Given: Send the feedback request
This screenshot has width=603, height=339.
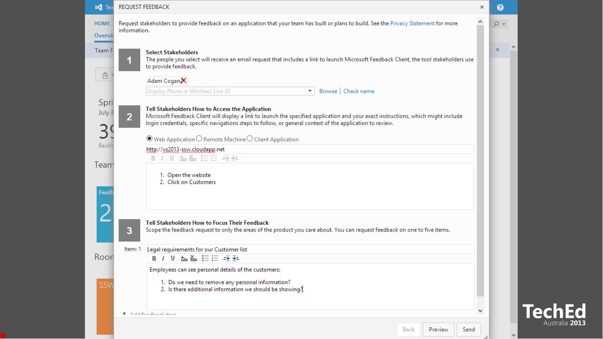Looking at the screenshot, I should [x=469, y=329].
